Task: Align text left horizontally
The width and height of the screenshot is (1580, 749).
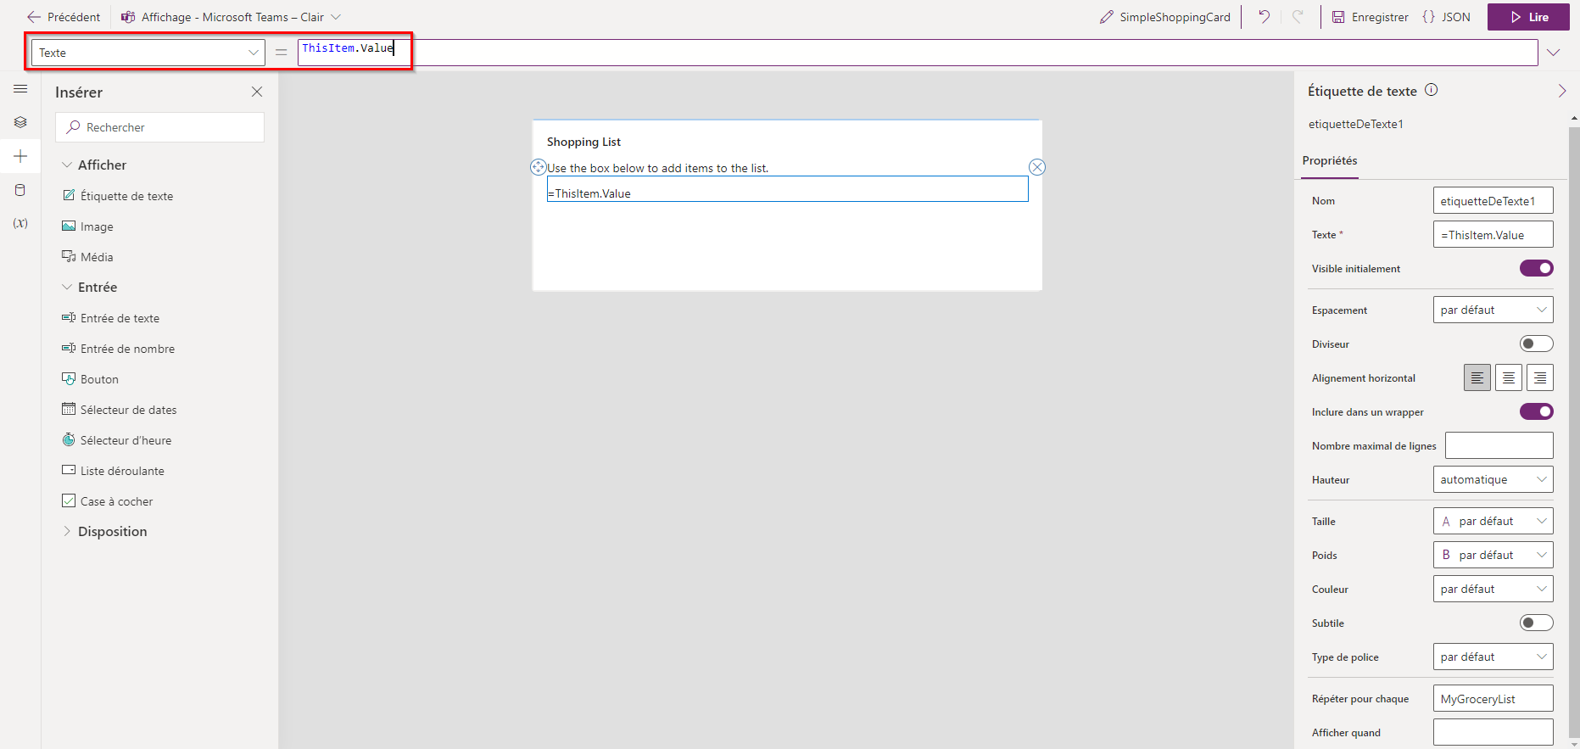Action: 1477,377
